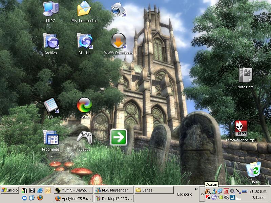Image resolution: width=271 pixels, height=203 pixels.
Task: Click the clock showing 21:32 p.m.
Action: point(258,191)
